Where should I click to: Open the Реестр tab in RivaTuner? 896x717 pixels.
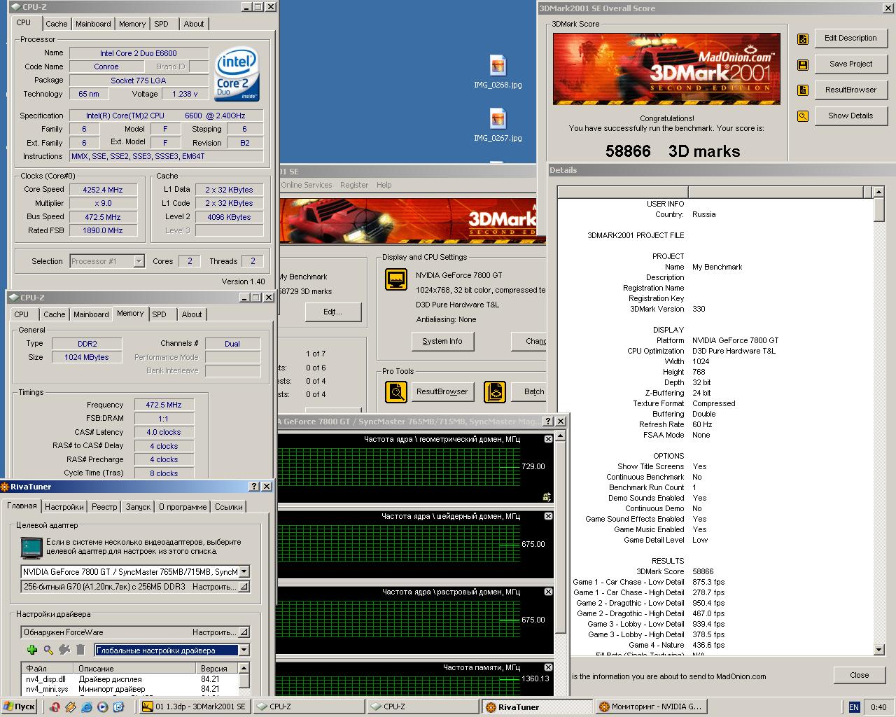pyautogui.click(x=104, y=507)
